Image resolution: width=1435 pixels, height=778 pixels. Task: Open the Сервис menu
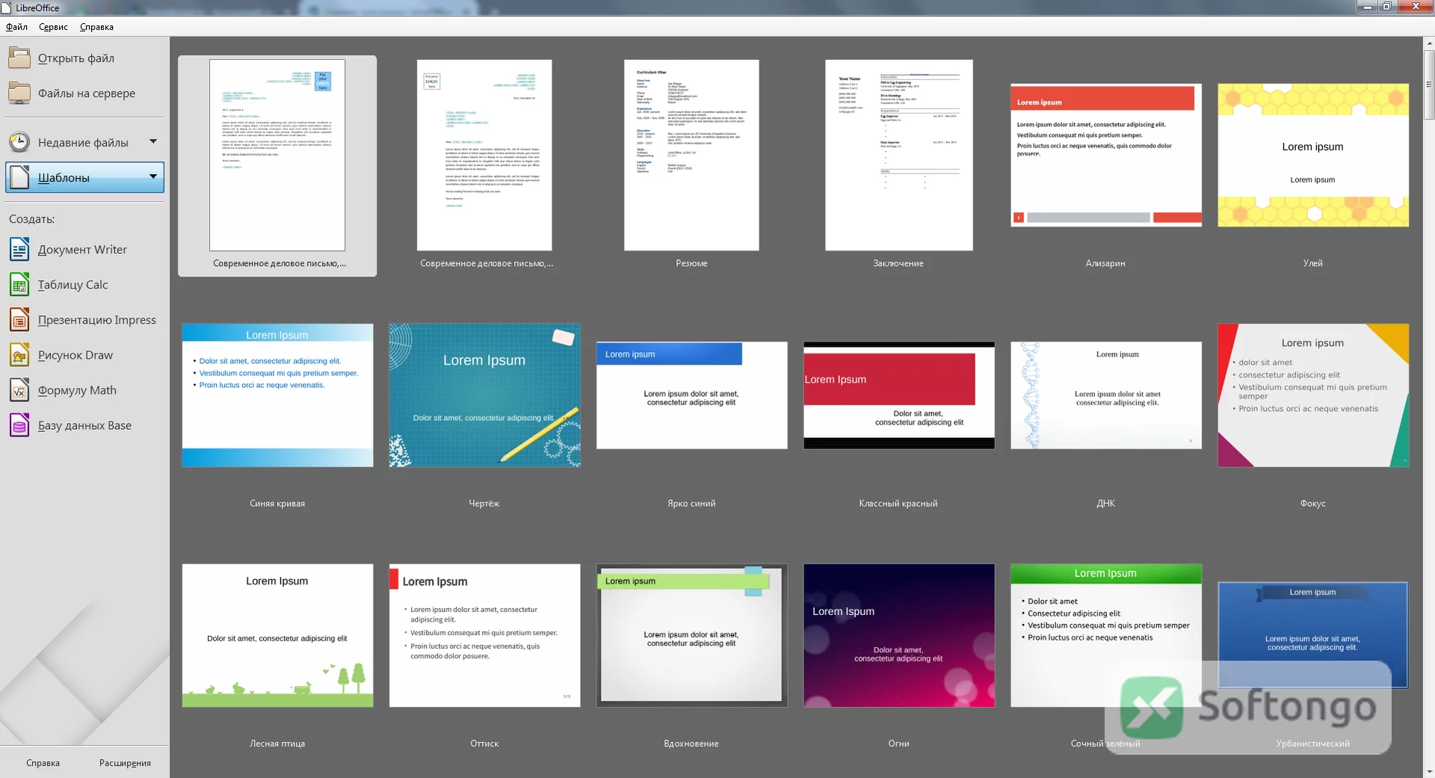click(x=53, y=27)
